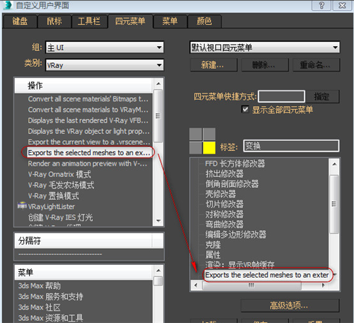
Task: Click the 分隔符 list header
Action: pos(89,241)
